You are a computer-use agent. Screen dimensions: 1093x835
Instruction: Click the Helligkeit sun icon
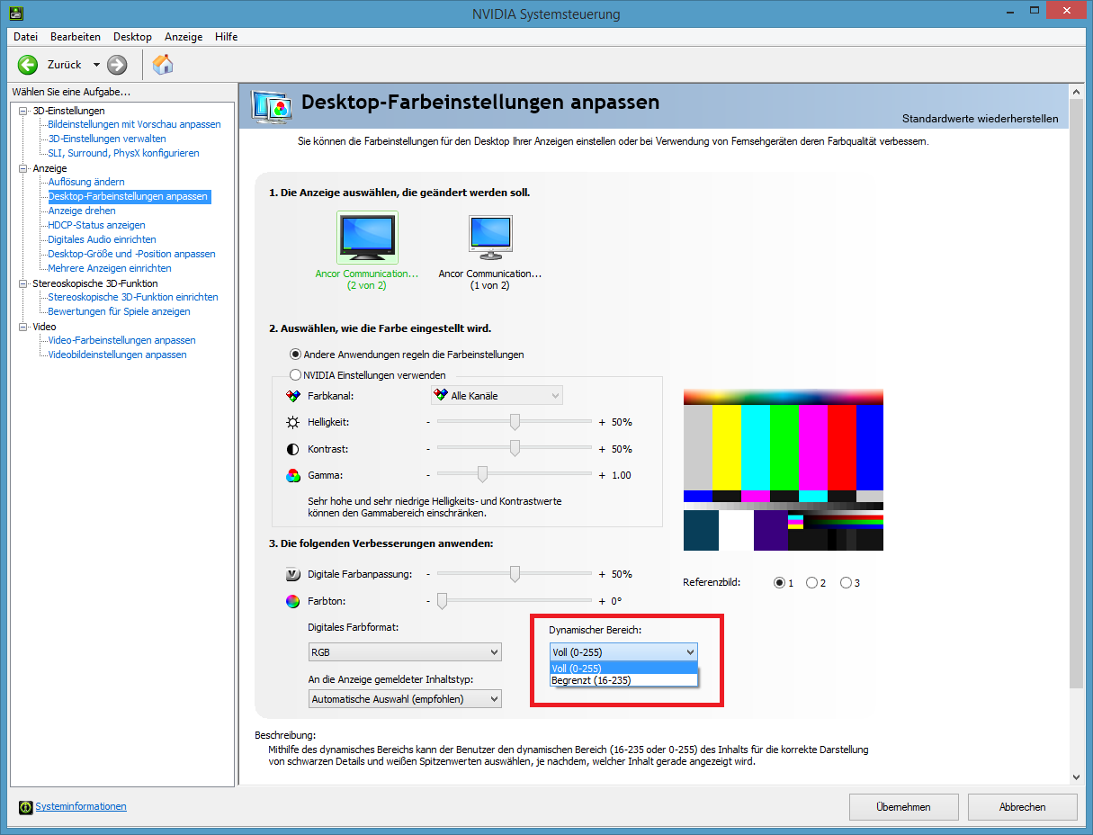point(292,422)
